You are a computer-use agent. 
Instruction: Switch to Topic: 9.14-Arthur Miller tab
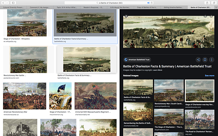click(x=67, y=7)
